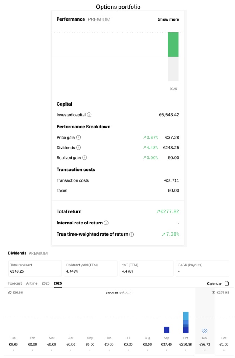The height and width of the screenshot is (358, 235).
Task: Show info for Internal rate of return
Action: click(106, 223)
